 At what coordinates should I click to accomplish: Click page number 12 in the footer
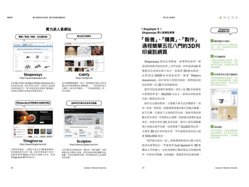click(x=12, y=168)
